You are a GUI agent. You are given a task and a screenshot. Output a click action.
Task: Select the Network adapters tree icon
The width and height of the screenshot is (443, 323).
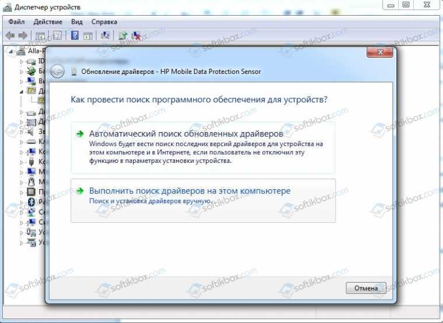pyautogui.click(x=31, y=212)
